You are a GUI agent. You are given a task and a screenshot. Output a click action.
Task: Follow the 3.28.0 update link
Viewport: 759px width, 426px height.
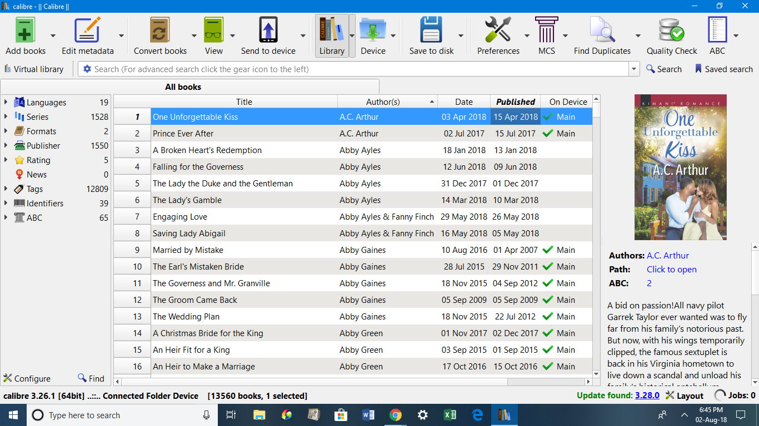tap(647, 395)
